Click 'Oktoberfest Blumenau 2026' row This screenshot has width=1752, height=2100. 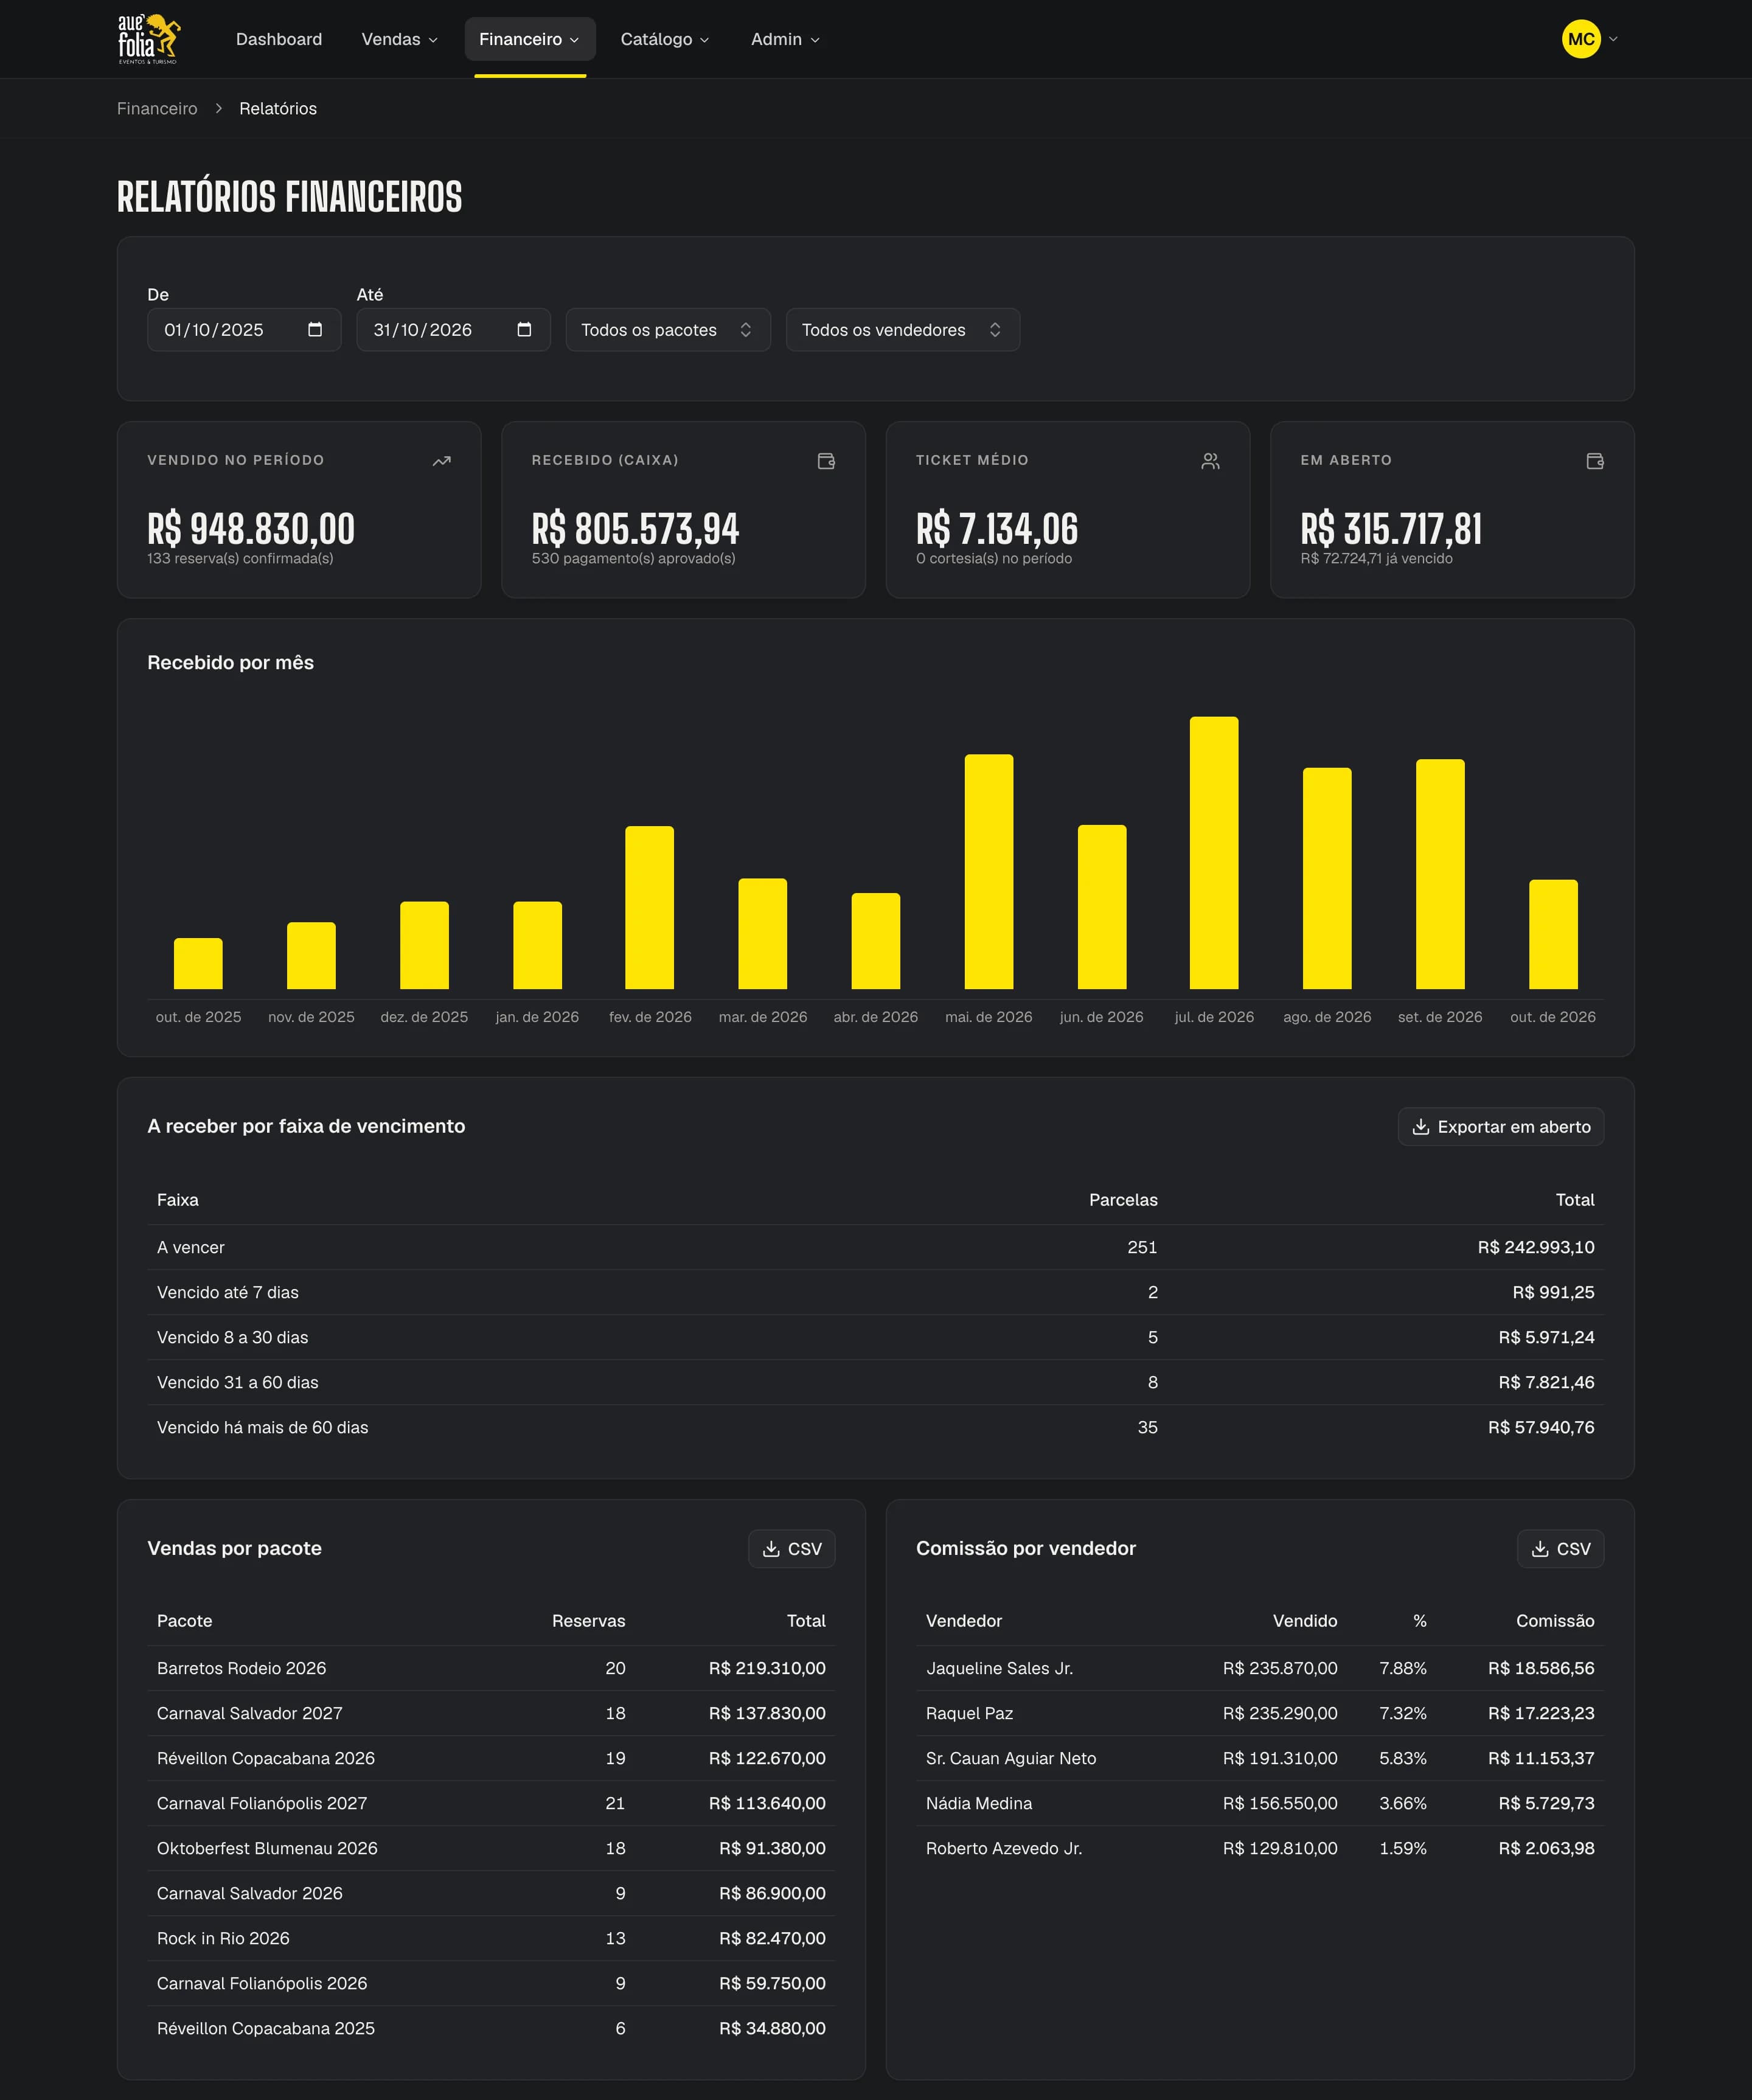(491, 1848)
